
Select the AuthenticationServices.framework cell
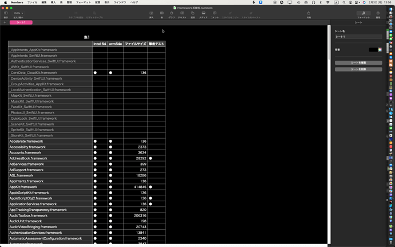point(50,233)
